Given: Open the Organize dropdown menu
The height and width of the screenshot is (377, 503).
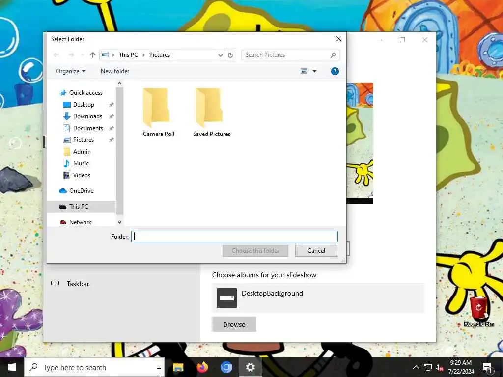Looking at the screenshot, I should (x=71, y=71).
